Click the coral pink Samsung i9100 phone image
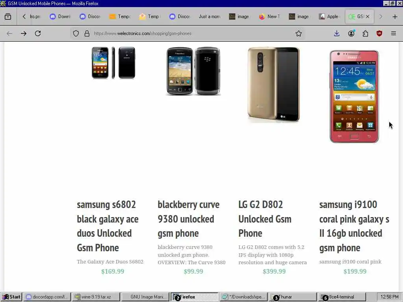 354,97
